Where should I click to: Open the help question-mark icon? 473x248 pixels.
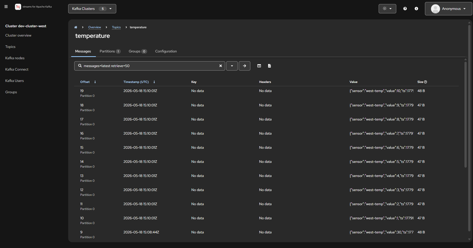point(405,9)
